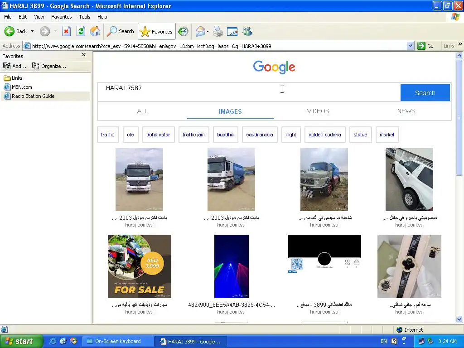Viewport: 464px width, 348px height.
Task: Select the night filter chip
Action: point(291,135)
